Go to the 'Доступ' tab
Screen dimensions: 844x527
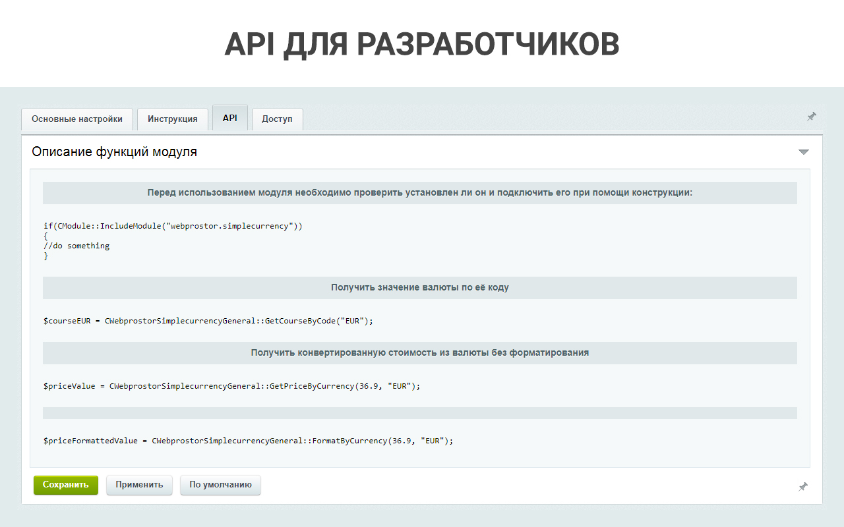point(277,119)
